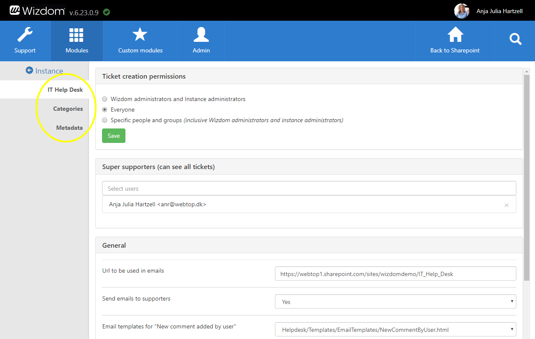Open Send emails to supporters dropdown
The image size is (535, 339).
click(395, 302)
